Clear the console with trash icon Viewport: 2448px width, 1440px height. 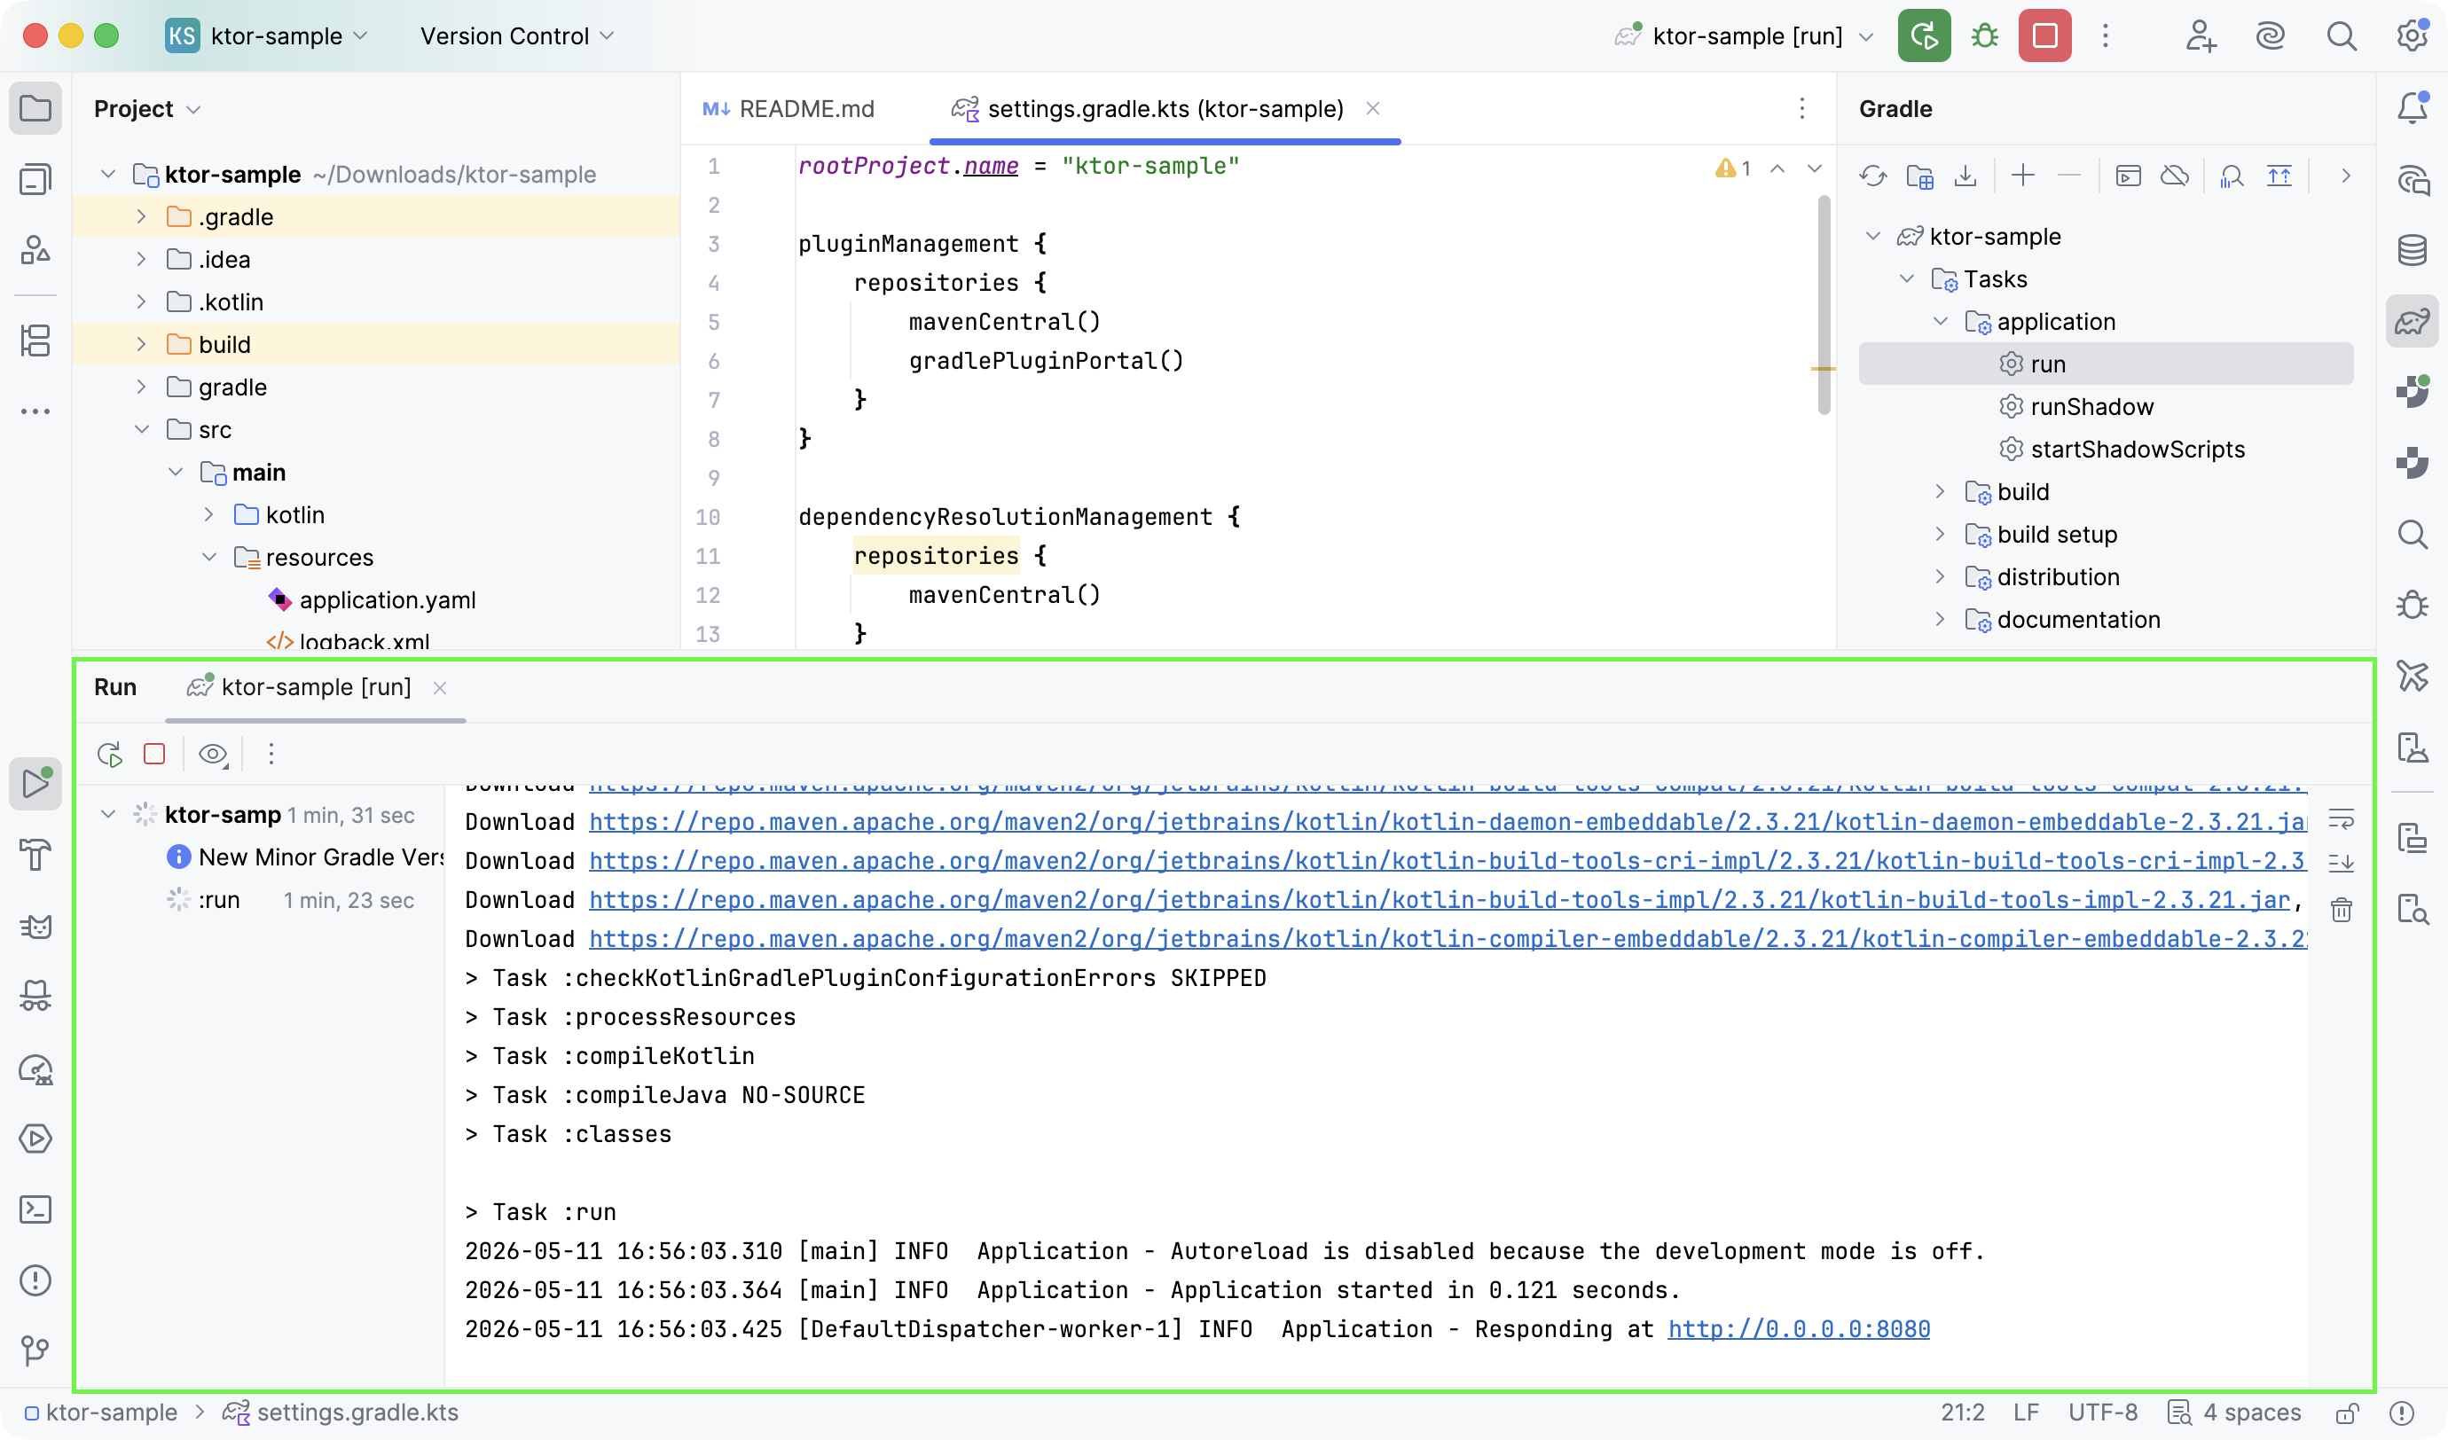pos(2342,909)
